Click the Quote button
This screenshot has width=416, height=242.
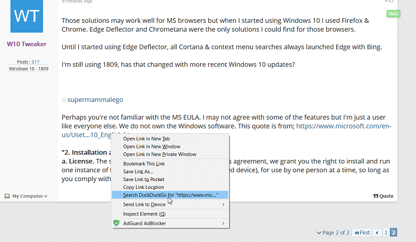pos(383,196)
